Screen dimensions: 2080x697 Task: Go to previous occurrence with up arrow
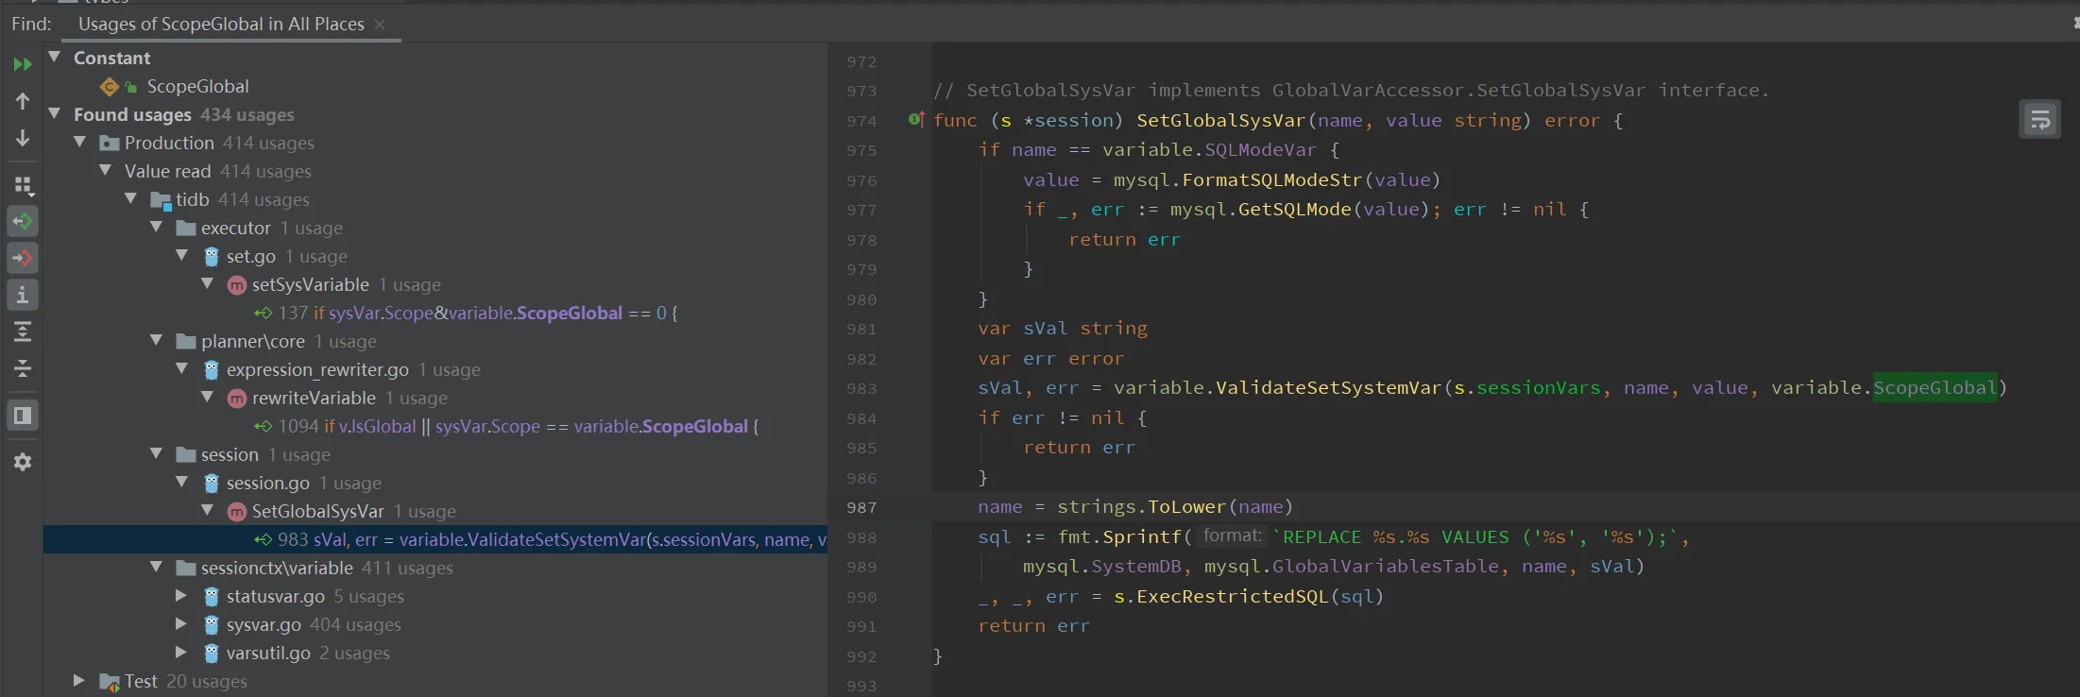(23, 101)
